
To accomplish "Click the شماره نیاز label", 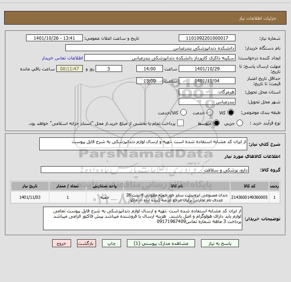I will click(x=270, y=39).
